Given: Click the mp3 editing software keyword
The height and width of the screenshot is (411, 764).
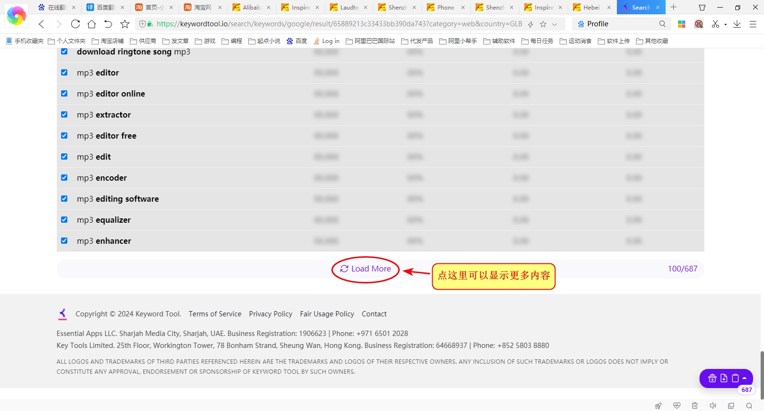Looking at the screenshot, I should (118, 199).
